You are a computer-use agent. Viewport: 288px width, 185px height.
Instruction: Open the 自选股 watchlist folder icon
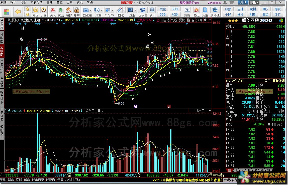(86, 10)
